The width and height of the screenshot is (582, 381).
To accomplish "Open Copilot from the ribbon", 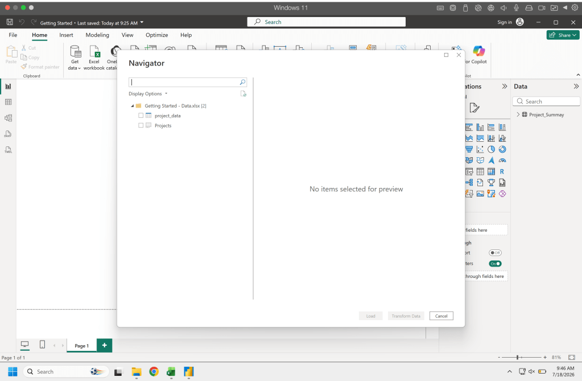I will [478, 55].
